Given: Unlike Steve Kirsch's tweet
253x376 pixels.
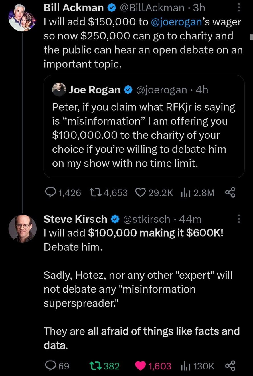Looking at the screenshot, I should coord(140,366).
